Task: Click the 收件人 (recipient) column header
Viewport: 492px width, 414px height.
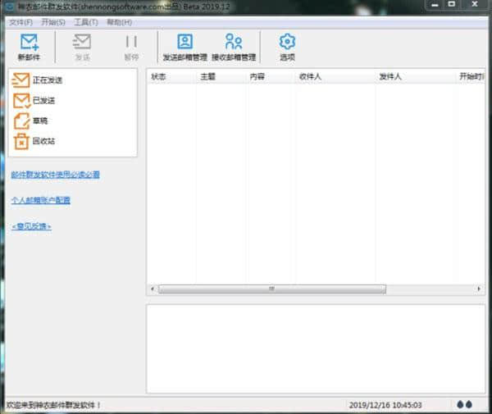Action: click(310, 76)
